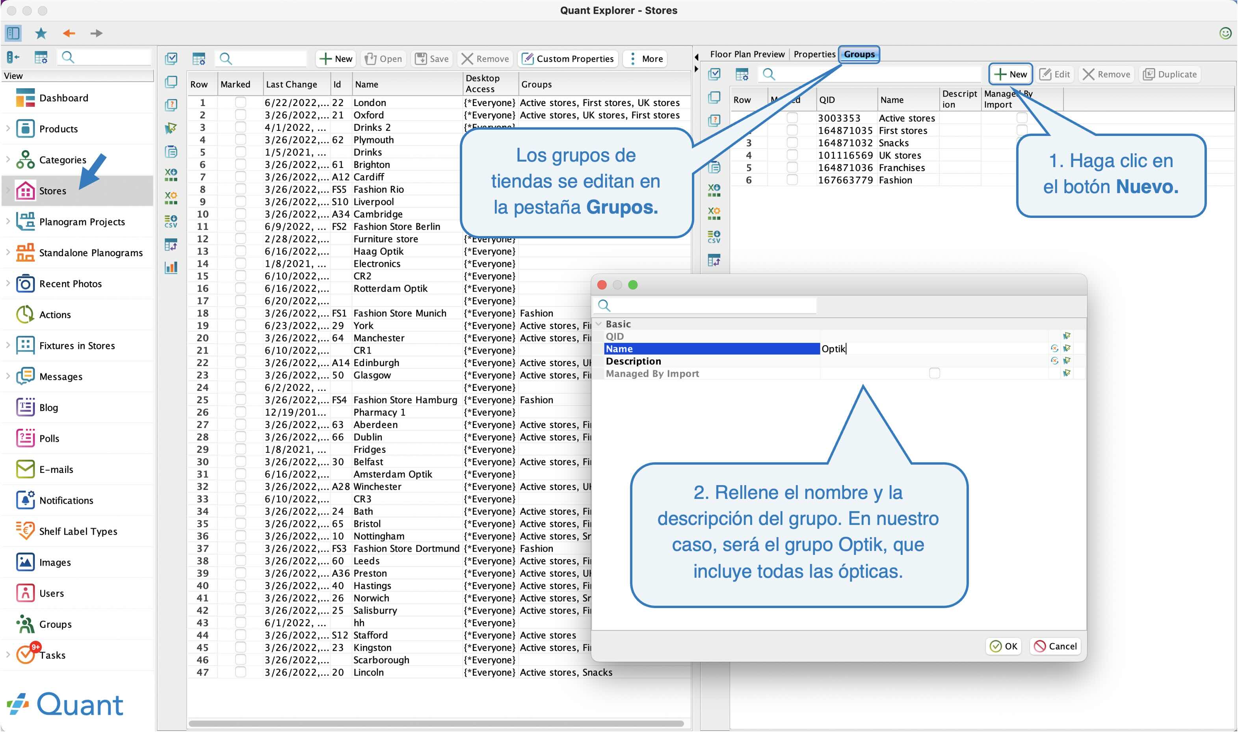Select the Groups tab
This screenshot has height=733, width=1238.
(859, 54)
